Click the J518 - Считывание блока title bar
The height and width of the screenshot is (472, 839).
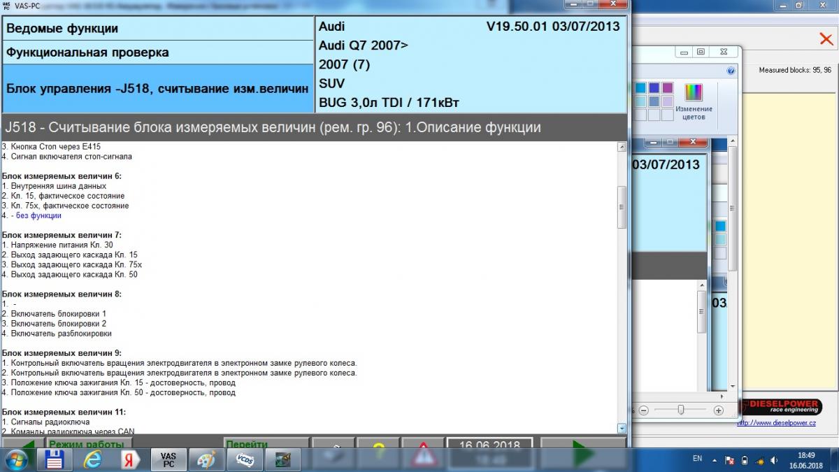pyautogui.click(x=314, y=129)
